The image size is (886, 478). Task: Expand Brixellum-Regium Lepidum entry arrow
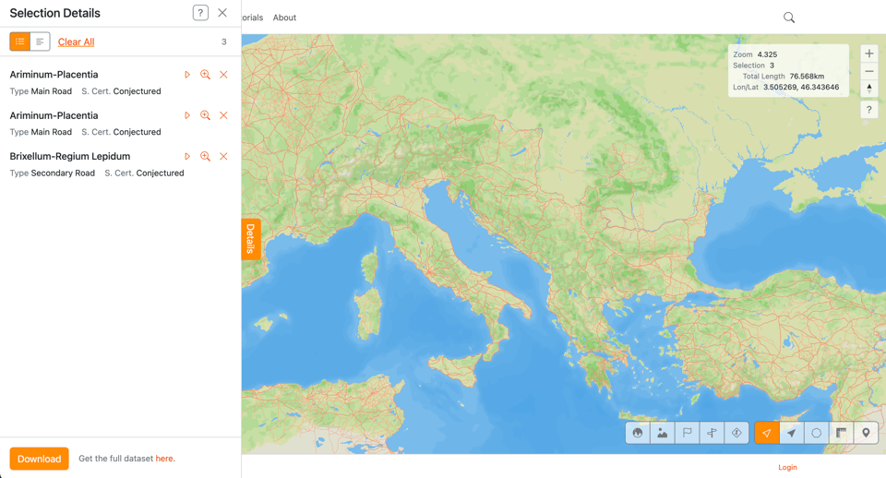tap(187, 157)
